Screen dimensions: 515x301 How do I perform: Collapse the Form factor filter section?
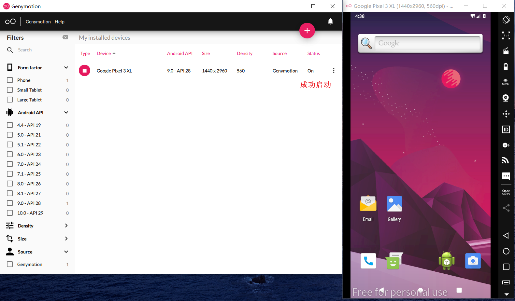click(x=66, y=68)
